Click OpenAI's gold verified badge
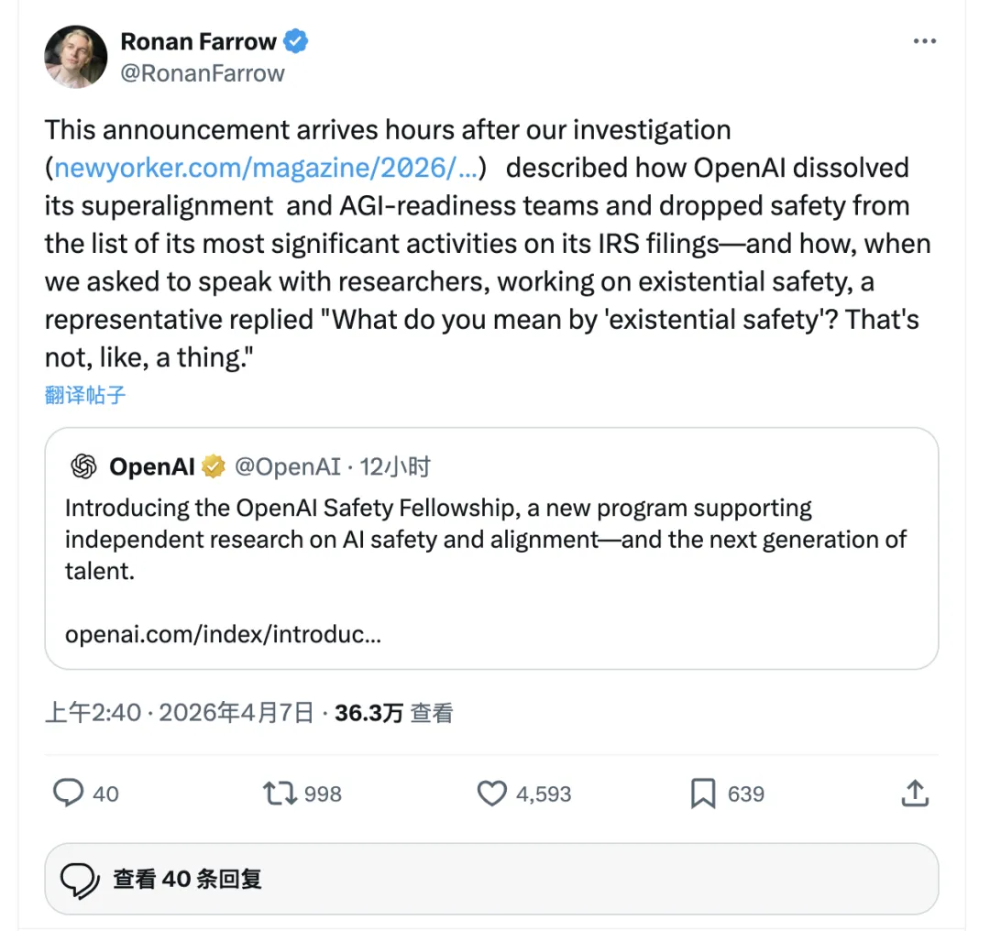This screenshot has width=990, height=931. click(213, 467)
